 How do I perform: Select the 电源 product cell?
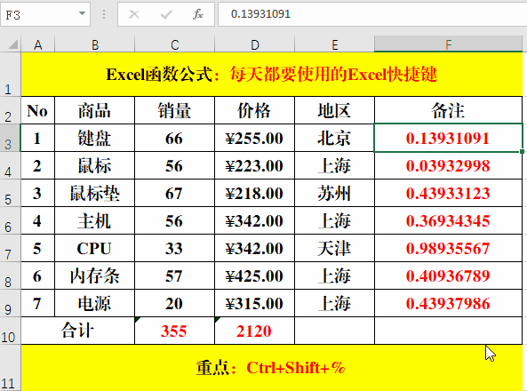click(95, 303)
